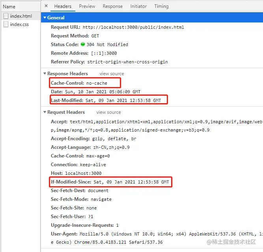
Task: Click the status text 304 Not Modified
Action: click(x=107, y=44)
